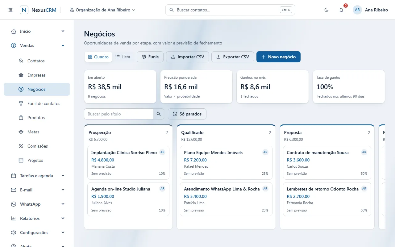
Task: Click the AR avatar on Plano Equipe Mendes Imóveis card
Action: coord(265,152)
